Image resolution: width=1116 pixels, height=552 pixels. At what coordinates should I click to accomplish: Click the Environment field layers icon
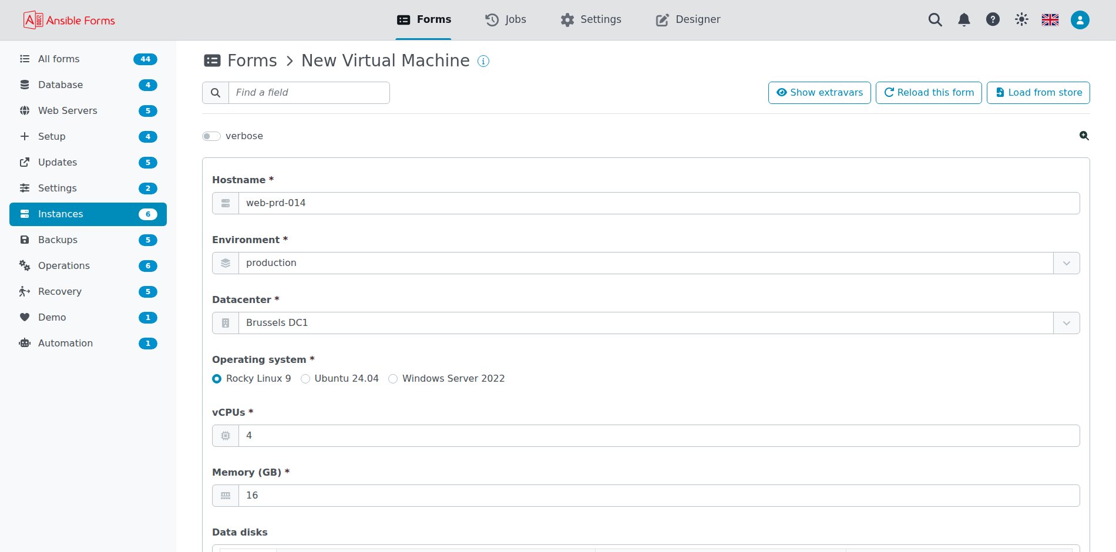click(226, 263)
